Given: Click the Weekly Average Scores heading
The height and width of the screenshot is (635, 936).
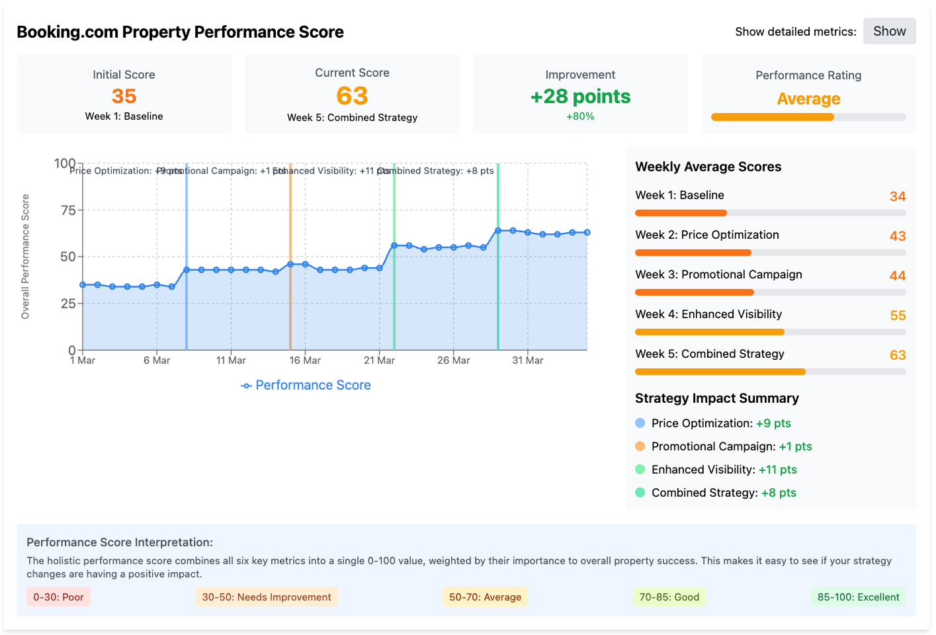Looking at the screenshot, I should [x=708, y=167].
